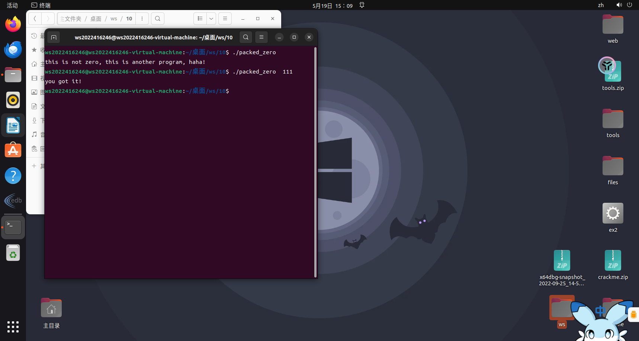The width and height of the screenshot is (639, 341).
Task: Go back in the file manager
Action: point(35,19)
